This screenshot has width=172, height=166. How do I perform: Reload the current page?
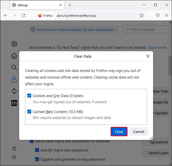(x=23, y=15)
